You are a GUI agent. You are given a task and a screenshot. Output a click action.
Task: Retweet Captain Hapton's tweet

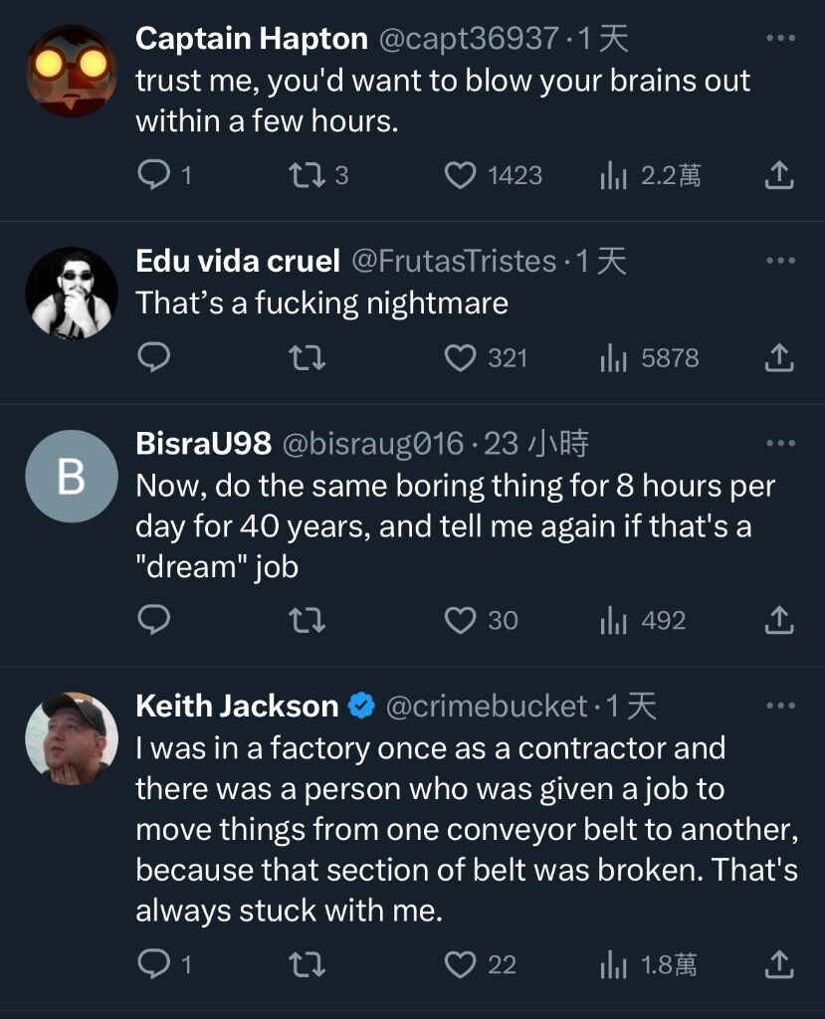point(306,176)
